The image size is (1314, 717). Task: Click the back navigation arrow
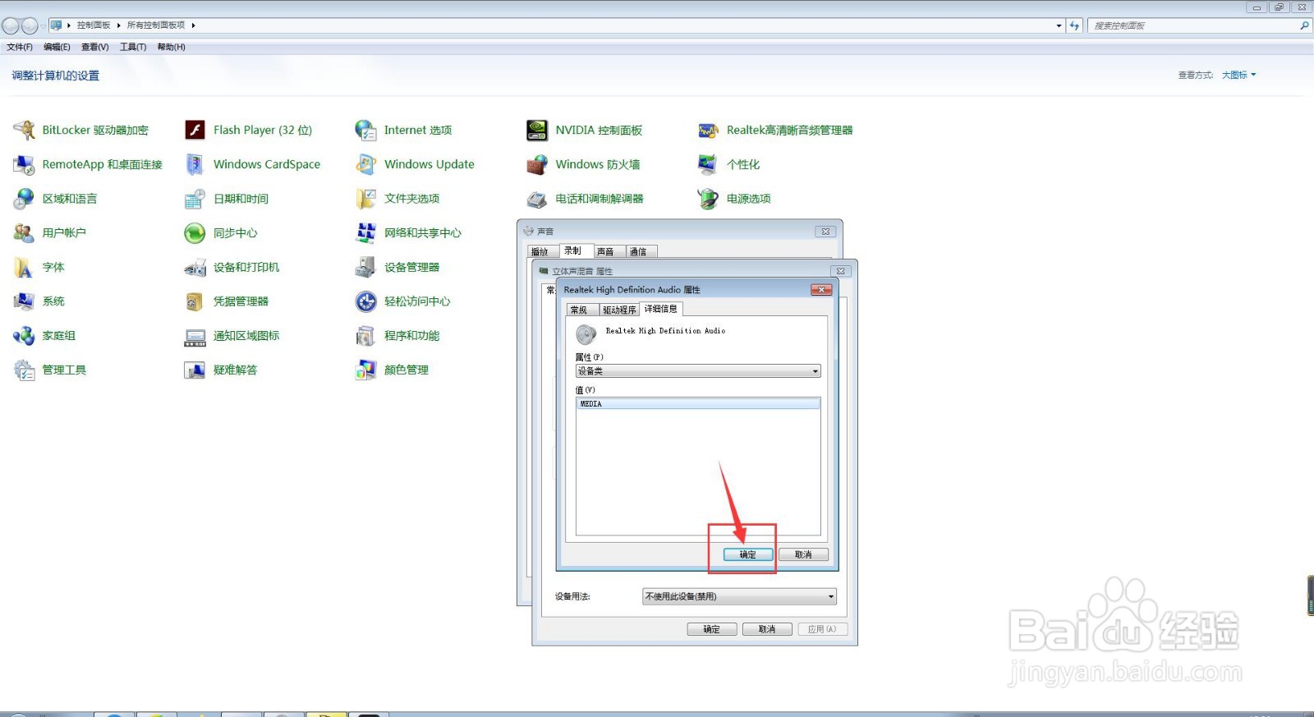tap(11, 25)
